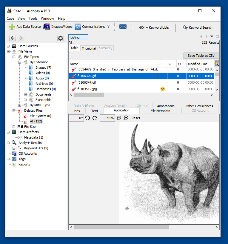
Task: Click the Data Sources drive icon
Action: (14, 46)
